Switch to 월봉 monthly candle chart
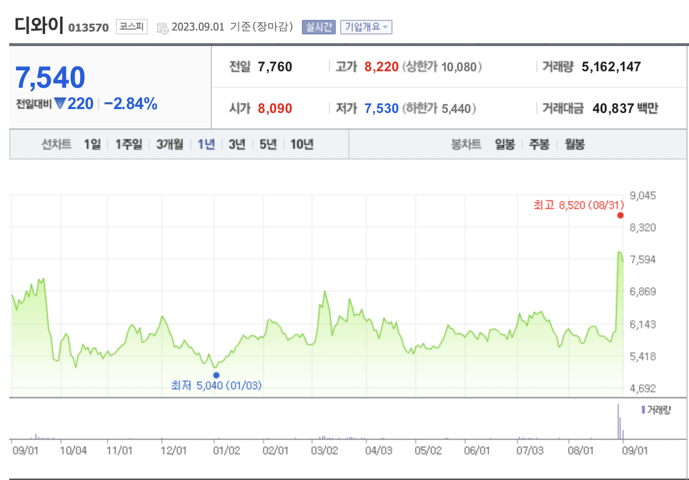 [575, 144]
